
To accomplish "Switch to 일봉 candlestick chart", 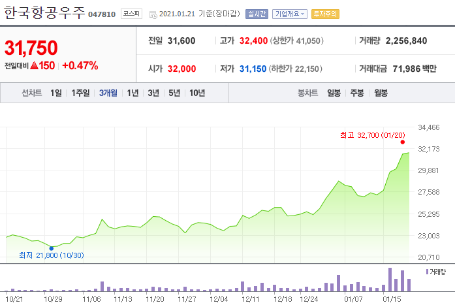I will (334, 93).
